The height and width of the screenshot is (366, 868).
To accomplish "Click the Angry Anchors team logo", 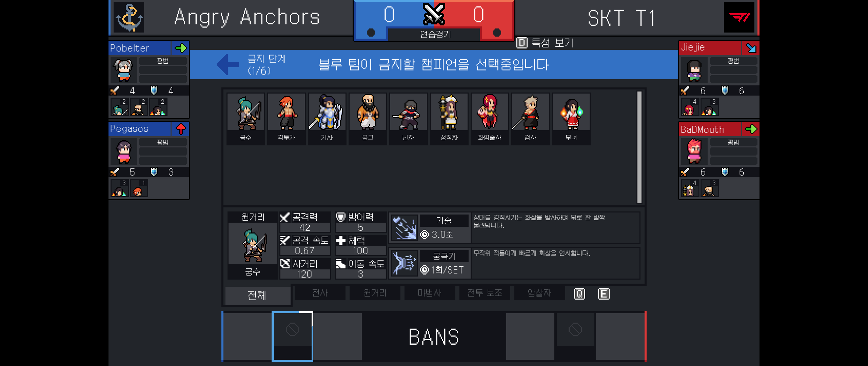I will click(129, 17).
